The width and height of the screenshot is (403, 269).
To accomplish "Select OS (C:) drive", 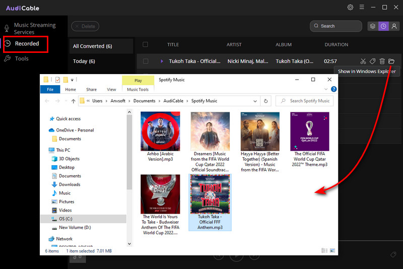I will [x=83, y=219].
